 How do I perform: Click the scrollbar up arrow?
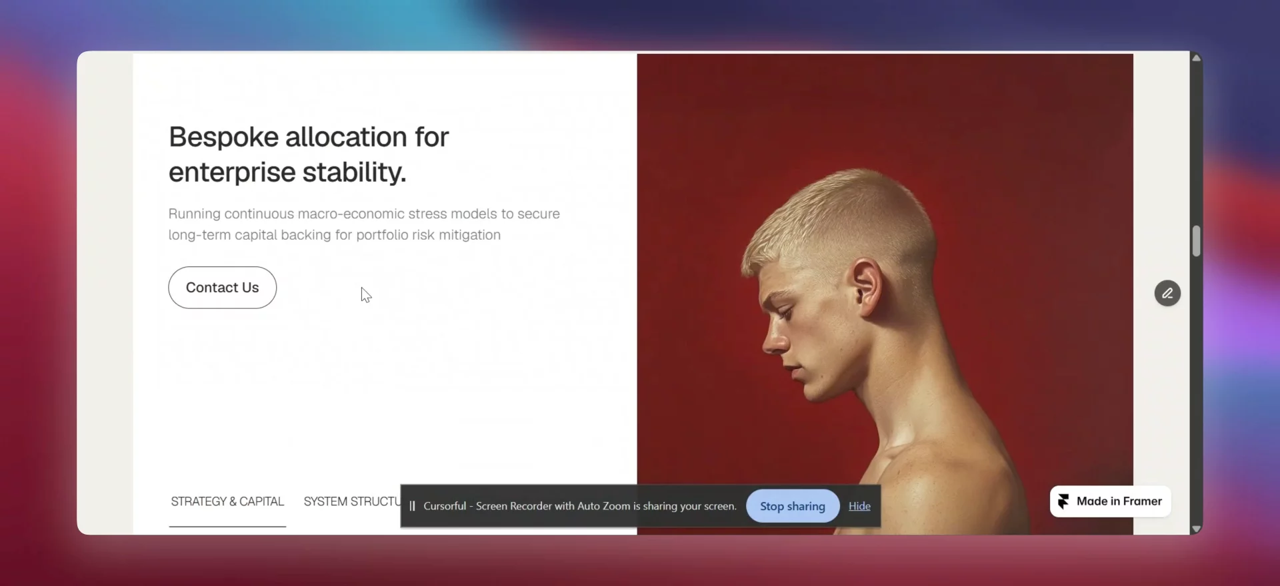coord(1197,58)
